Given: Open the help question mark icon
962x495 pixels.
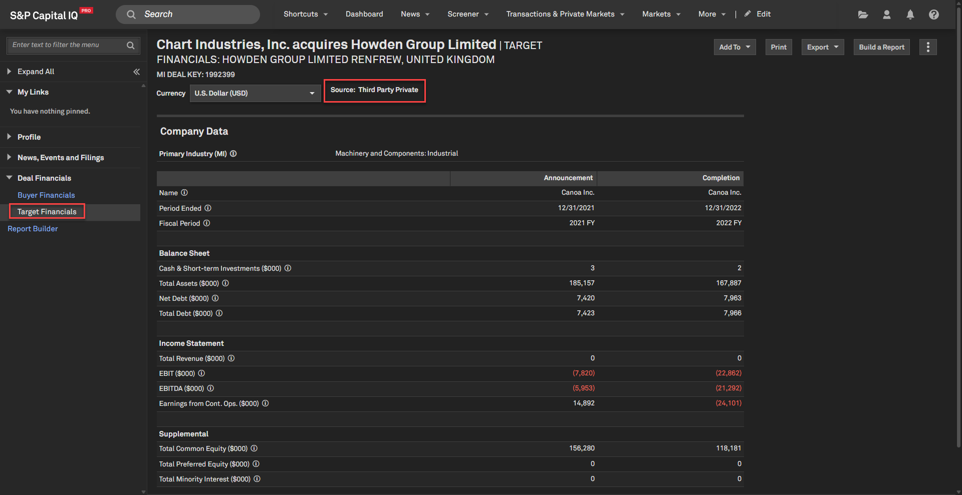Looking at the screenshot, I should click(x=934, y=15).
